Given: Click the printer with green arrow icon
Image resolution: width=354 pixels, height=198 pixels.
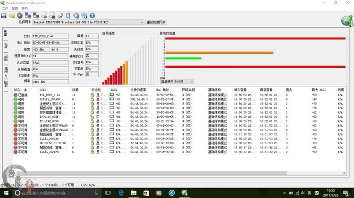Looking at the screenshot, I should pyautogui.click(x=44, y=16).
